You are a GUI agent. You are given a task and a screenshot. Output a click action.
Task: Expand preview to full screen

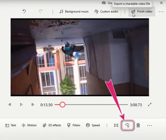pos(150,105)
